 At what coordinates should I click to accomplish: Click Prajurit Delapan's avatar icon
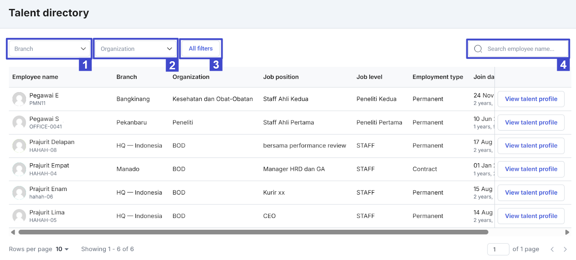[x=19, y=146]
